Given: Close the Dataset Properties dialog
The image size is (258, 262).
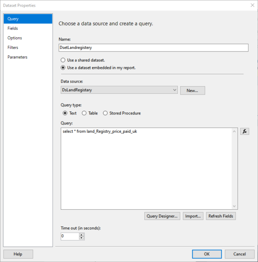Looking at the screenshot, I should [x=252, y=5].
